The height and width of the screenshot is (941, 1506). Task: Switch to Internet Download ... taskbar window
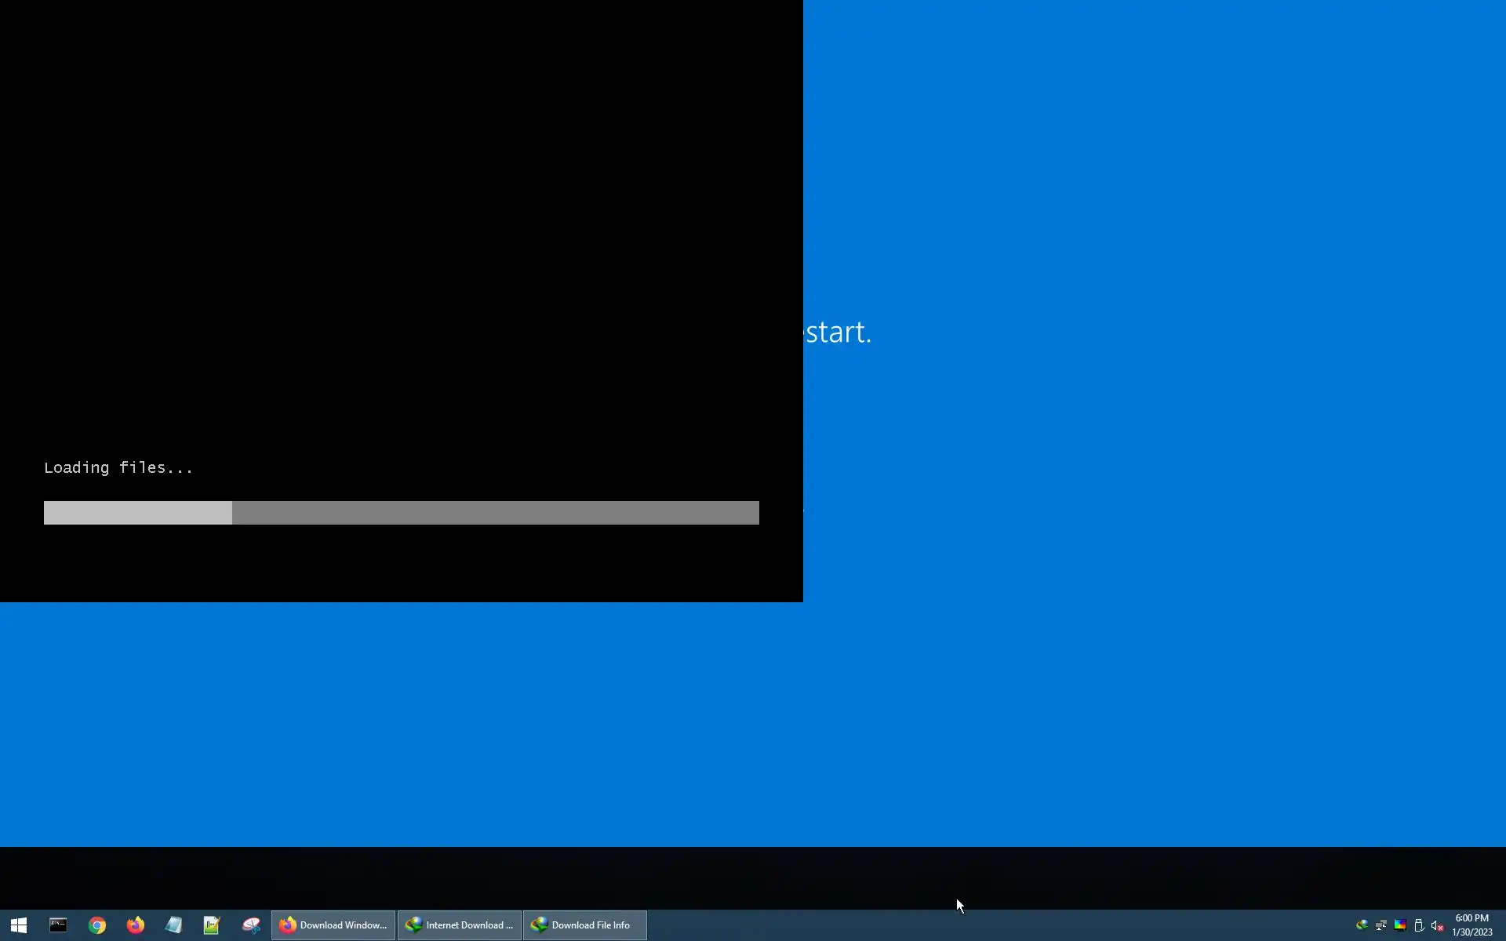tap(459, 925)
